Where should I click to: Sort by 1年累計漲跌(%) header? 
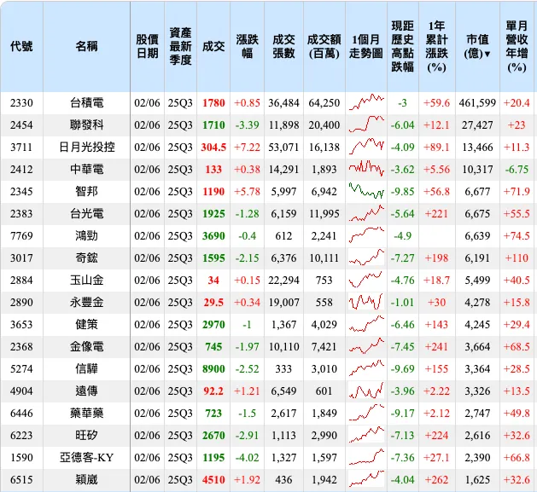(x=436, y=47)
